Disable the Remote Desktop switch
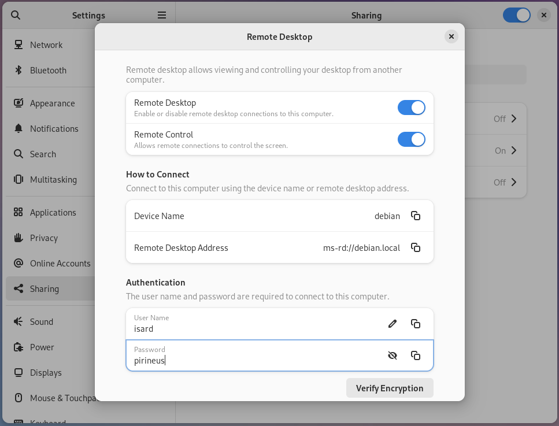The image size is (559, 426). [411, 108]
